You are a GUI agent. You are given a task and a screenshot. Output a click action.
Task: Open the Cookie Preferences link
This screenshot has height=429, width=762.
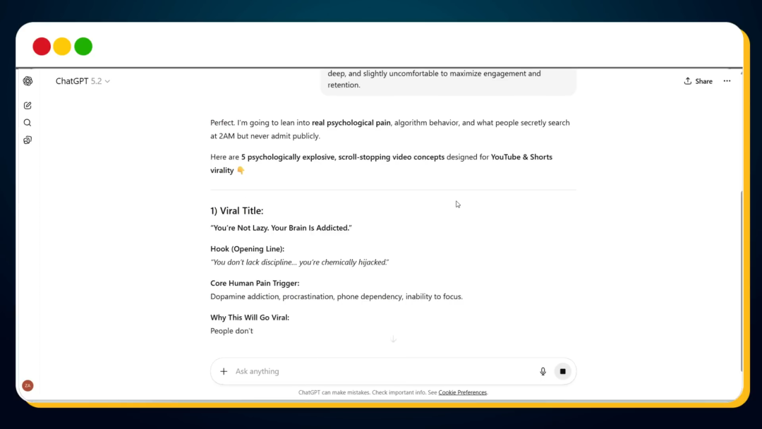point(462,392)
